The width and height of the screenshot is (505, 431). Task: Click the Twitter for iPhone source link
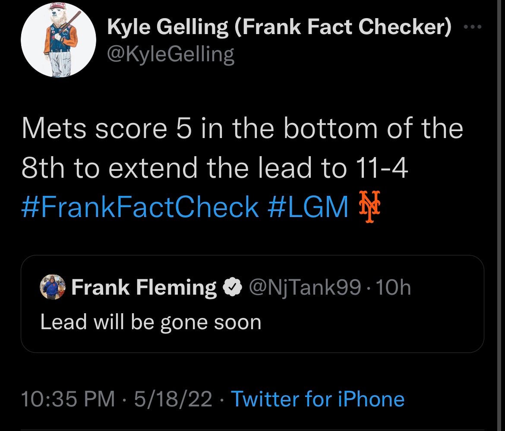[318, 399]
